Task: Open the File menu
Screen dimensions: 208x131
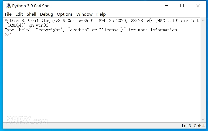Action: tap(8, 14)
